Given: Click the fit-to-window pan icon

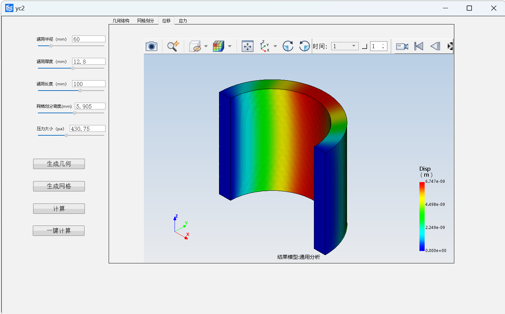Looking at the screenshot, I should [248, 46].
